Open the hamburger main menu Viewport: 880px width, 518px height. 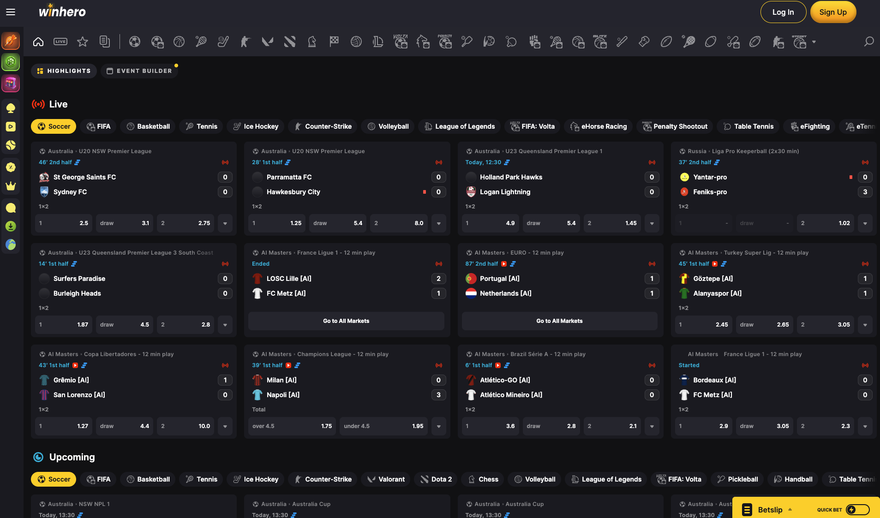pyautogui.click(x=11, y=12)
